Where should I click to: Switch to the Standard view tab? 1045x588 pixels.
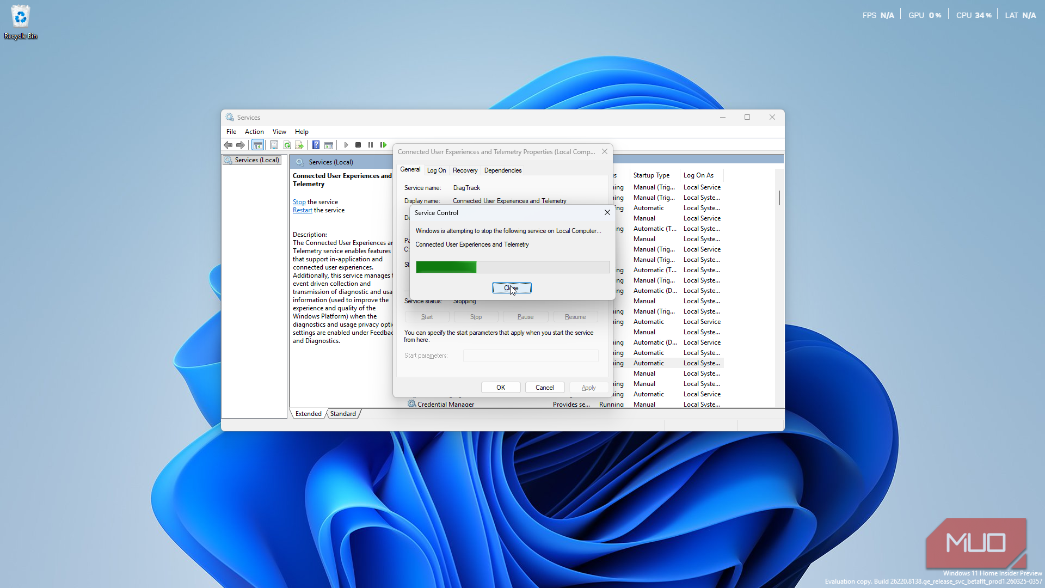point(343,414)
